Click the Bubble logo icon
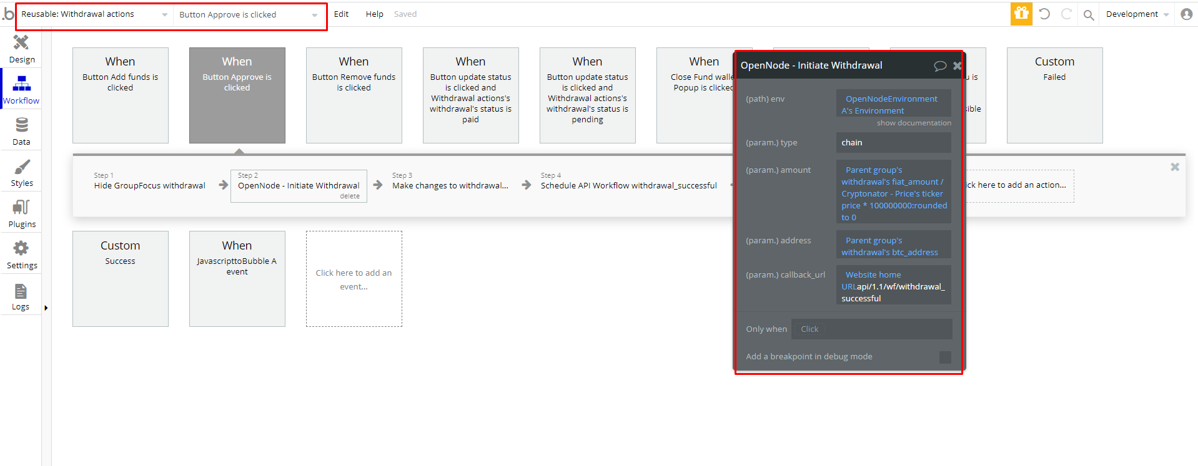Viewport: 1198px width, 466px height. pos(8,14)
